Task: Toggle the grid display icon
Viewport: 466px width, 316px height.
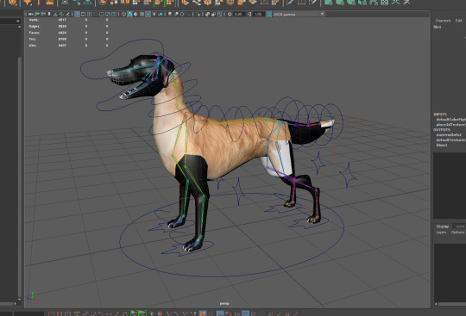Action: [78, 15]
